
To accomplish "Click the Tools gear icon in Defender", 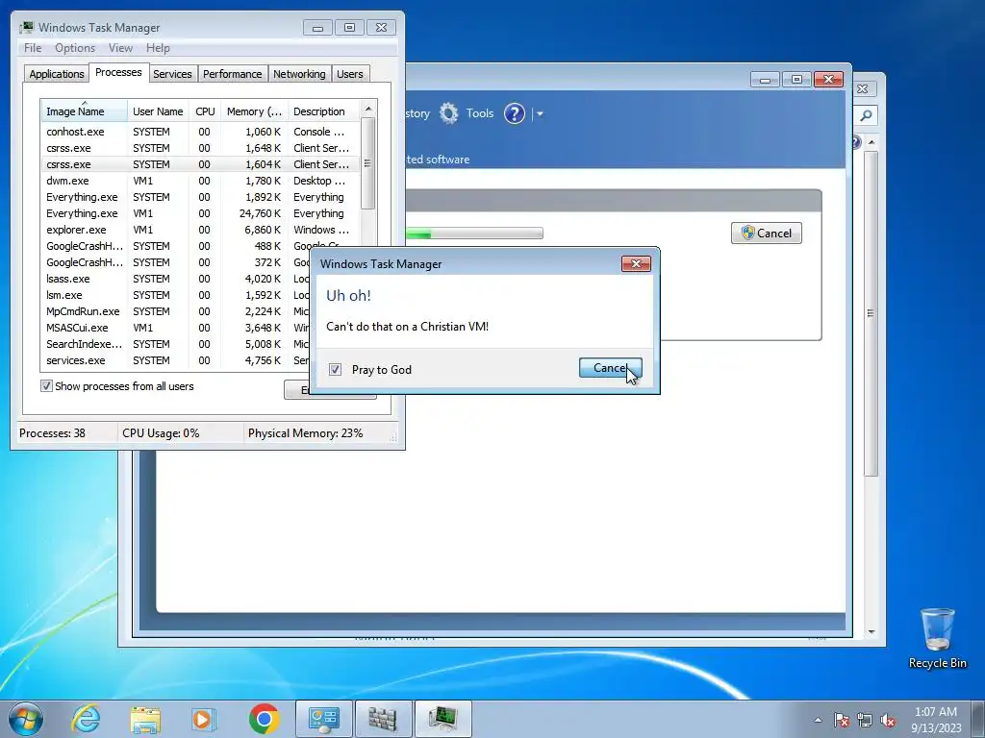I will (448, 113).
